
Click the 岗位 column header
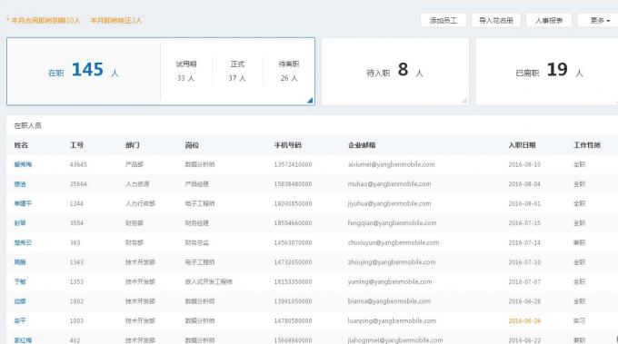[x=192, y=145]
